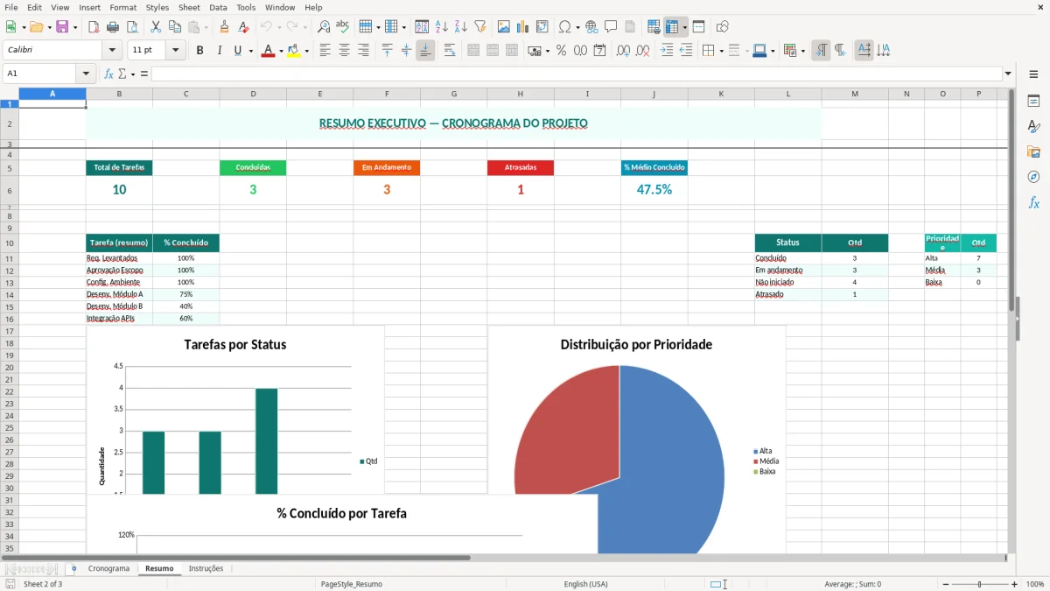
Task: Open the Name Box dropdown
Action: point(86,74)
